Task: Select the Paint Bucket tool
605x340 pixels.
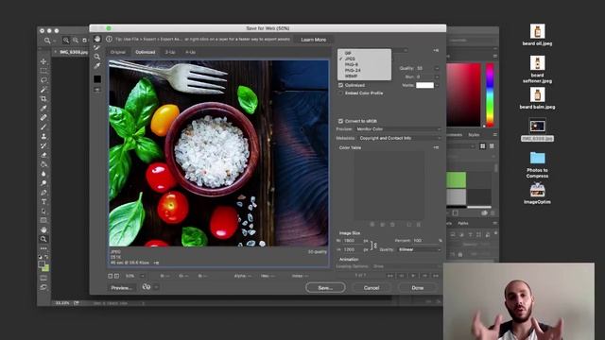Action: 43,164
